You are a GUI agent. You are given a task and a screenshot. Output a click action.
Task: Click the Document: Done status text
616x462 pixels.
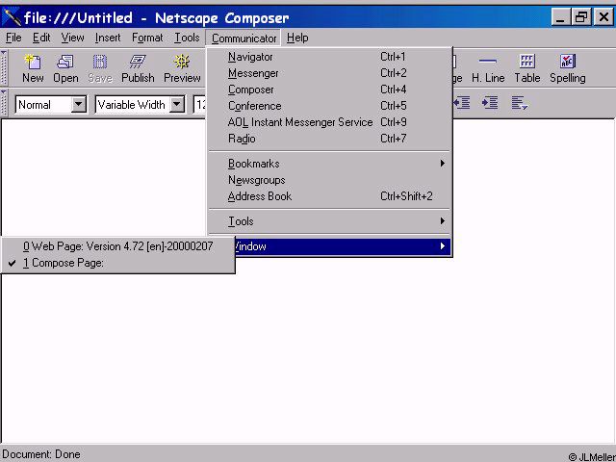tap(41, 454)
